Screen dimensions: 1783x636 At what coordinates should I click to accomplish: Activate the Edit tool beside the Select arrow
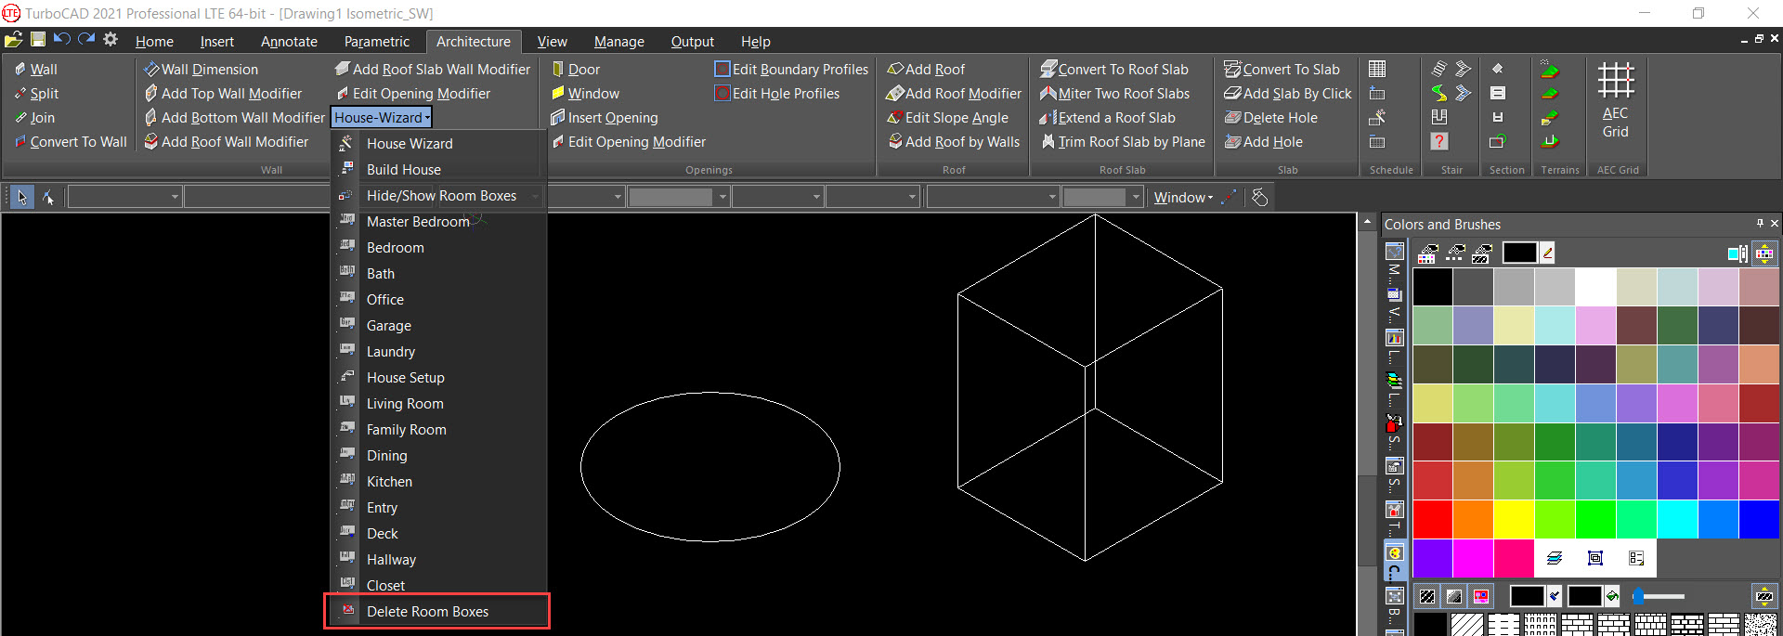click(x=47, y=197)
